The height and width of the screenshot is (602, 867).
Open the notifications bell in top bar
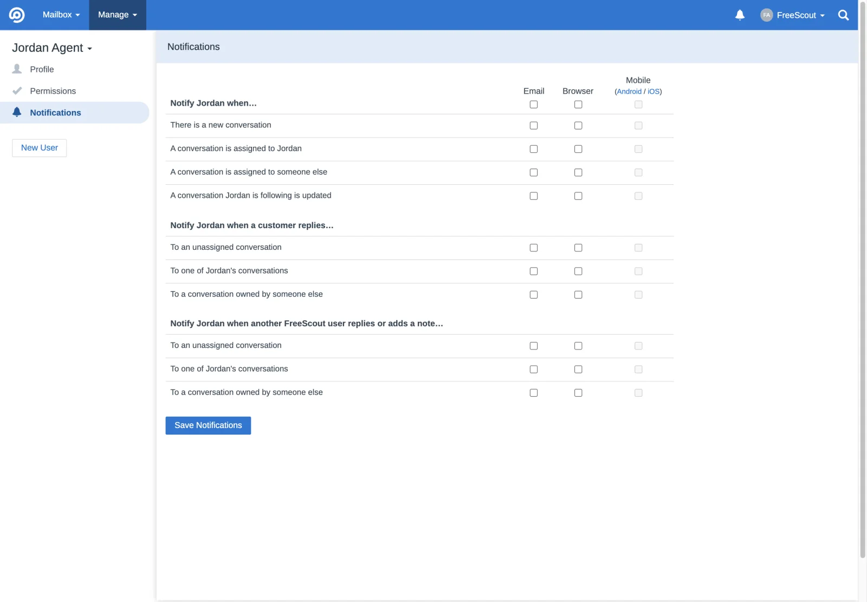(740, 15)
